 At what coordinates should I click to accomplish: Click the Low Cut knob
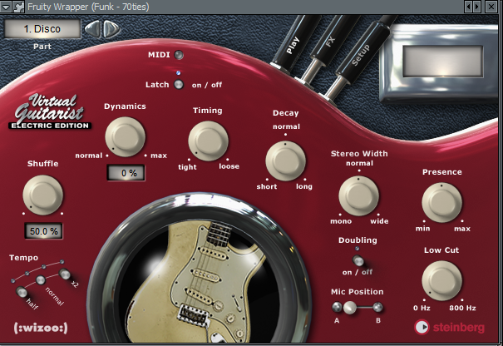tap(441, 280)
